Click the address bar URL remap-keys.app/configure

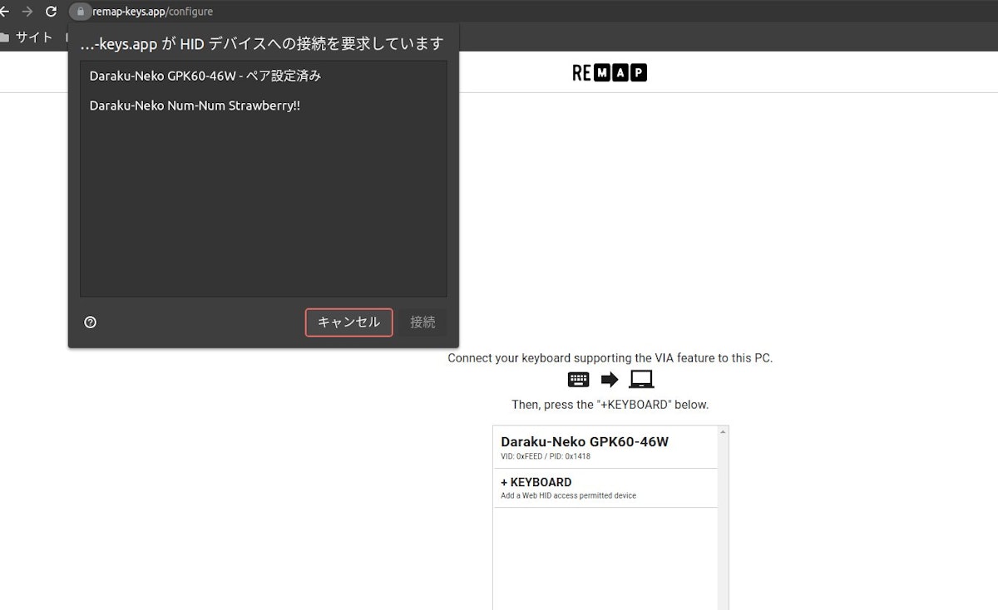click(152, 12)
